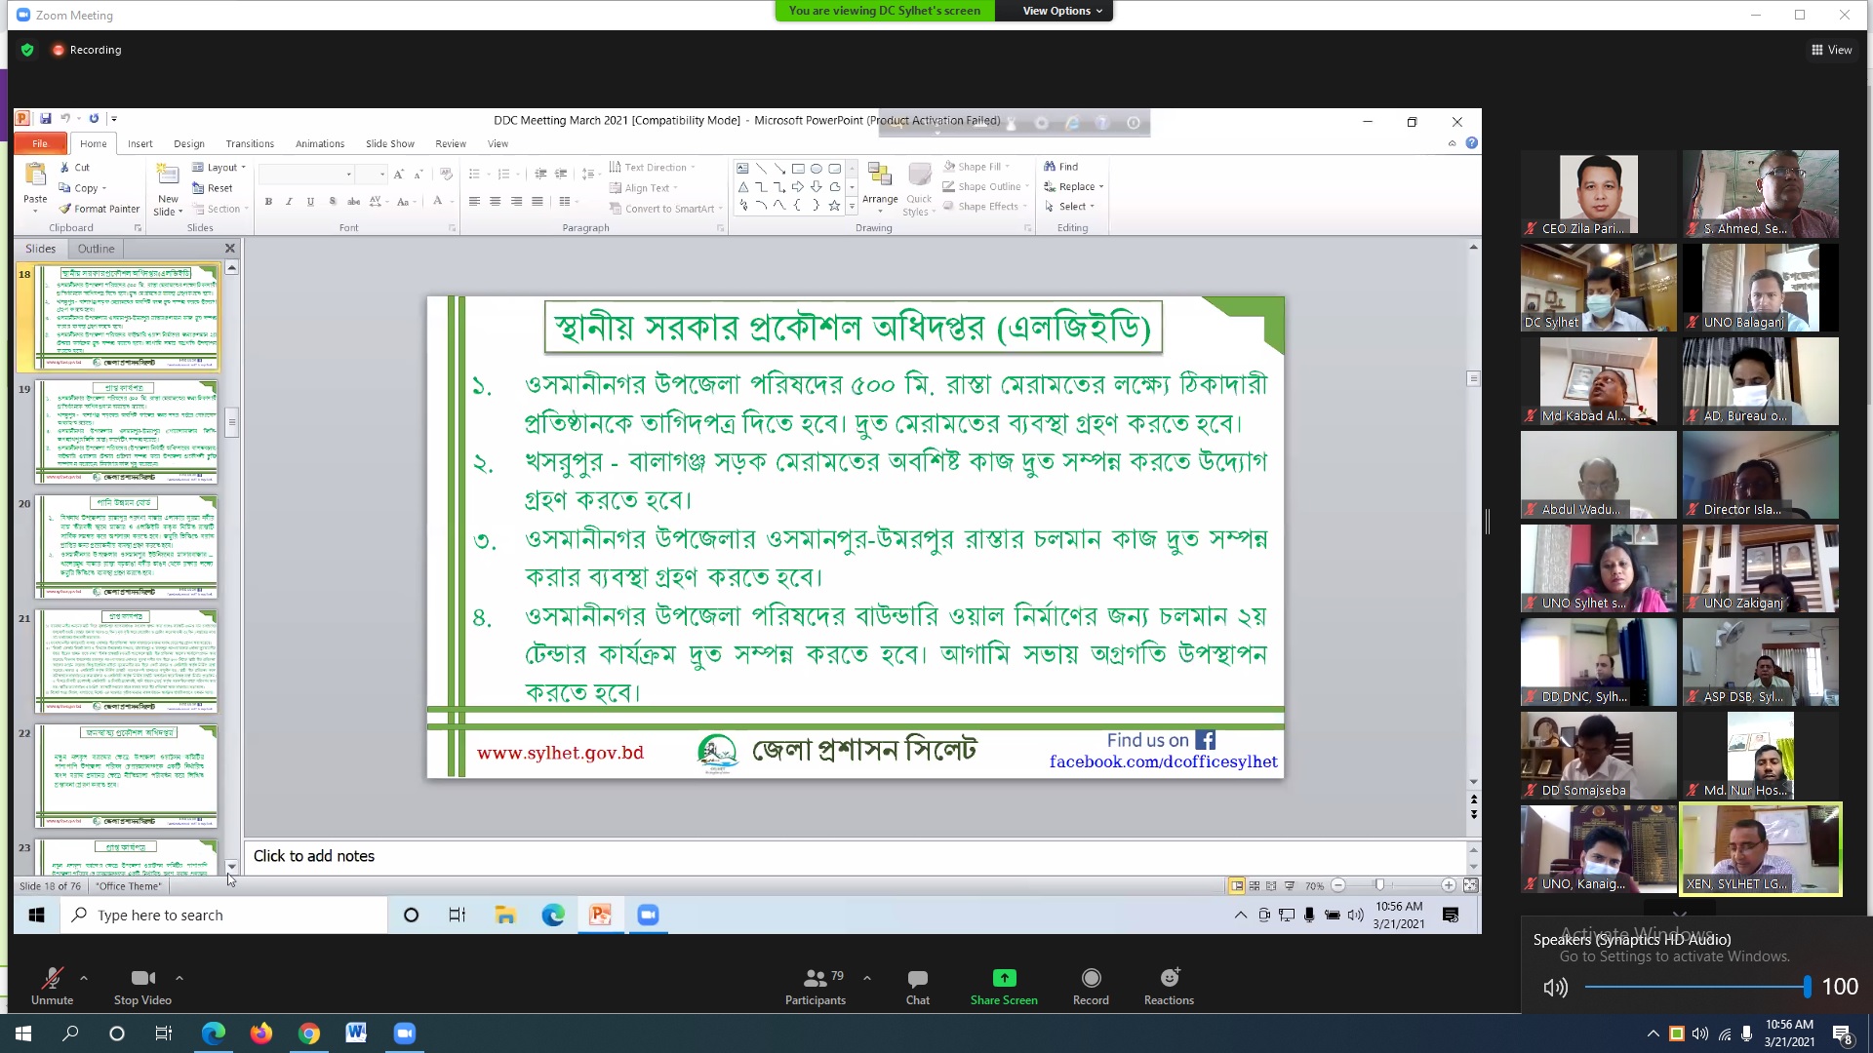Open the Word icon in the Windows taskbar
The width and height of the screenshot is (1873, 1053).
[356, 1033]
